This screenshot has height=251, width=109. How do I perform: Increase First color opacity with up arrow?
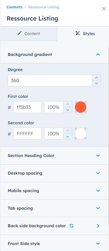pos(68,104)
